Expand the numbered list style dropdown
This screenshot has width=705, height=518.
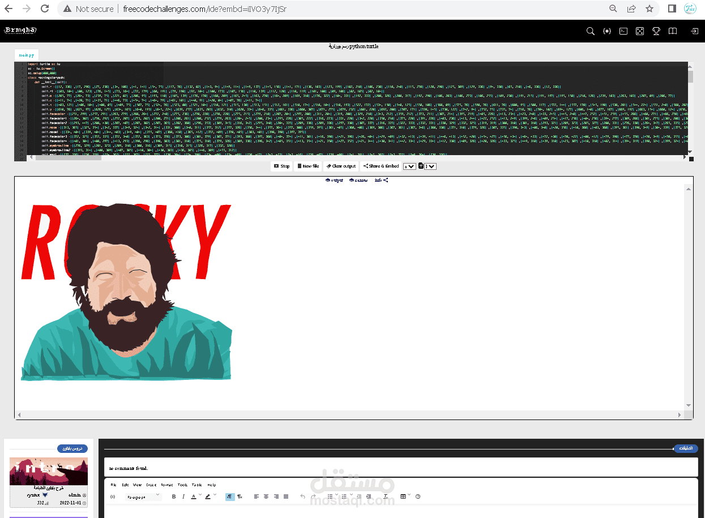352,495
